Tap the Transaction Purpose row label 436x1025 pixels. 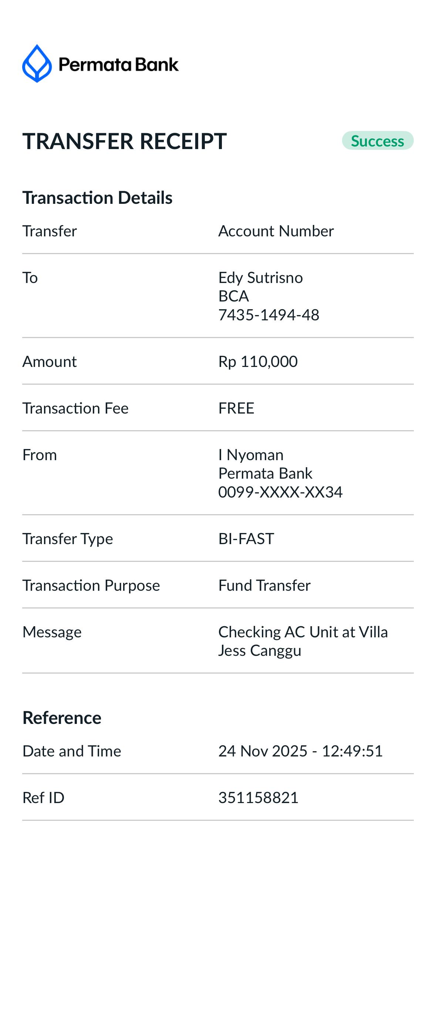pyautogui.click(x=91, y=585)
